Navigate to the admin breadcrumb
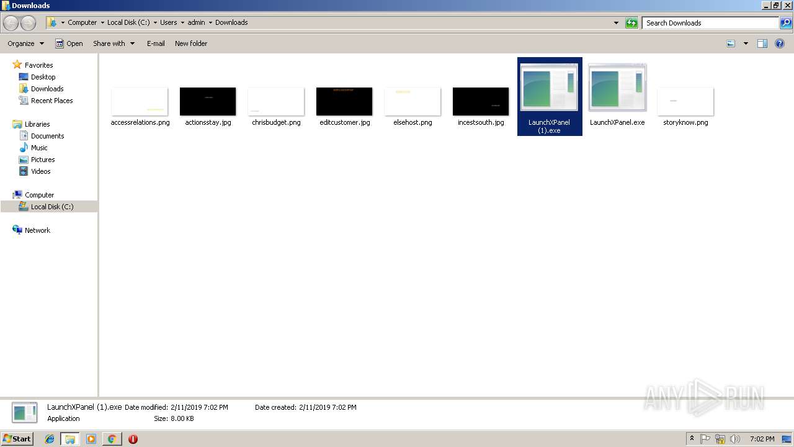The image size is (794, 447). click(x=196, y=22)
